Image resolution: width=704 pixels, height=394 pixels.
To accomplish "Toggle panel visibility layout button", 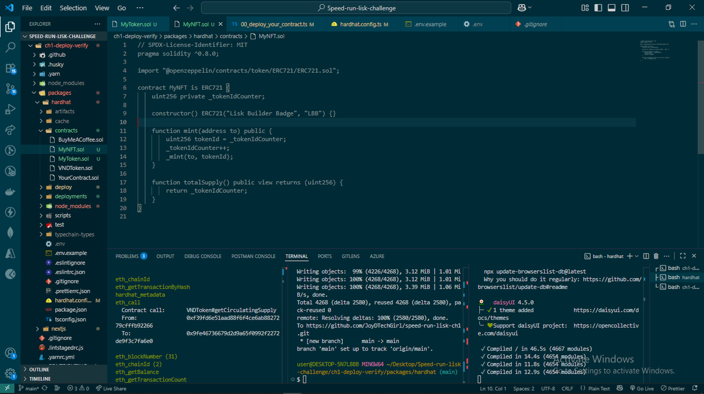I will point(611,8).
